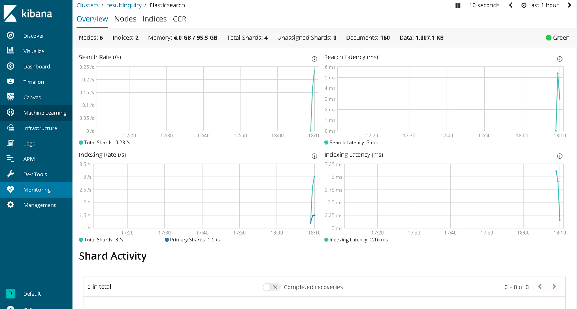Pause the auto-refresh
Image resolution: width=577 pixels, height=309 pixels.
pos(458,5)
